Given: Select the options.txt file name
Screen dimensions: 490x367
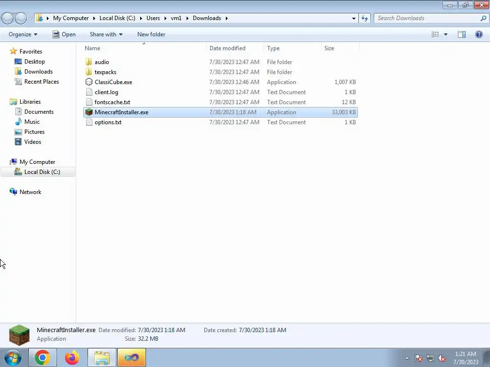Looking at the screenshot, I should (x=108, y=122).
